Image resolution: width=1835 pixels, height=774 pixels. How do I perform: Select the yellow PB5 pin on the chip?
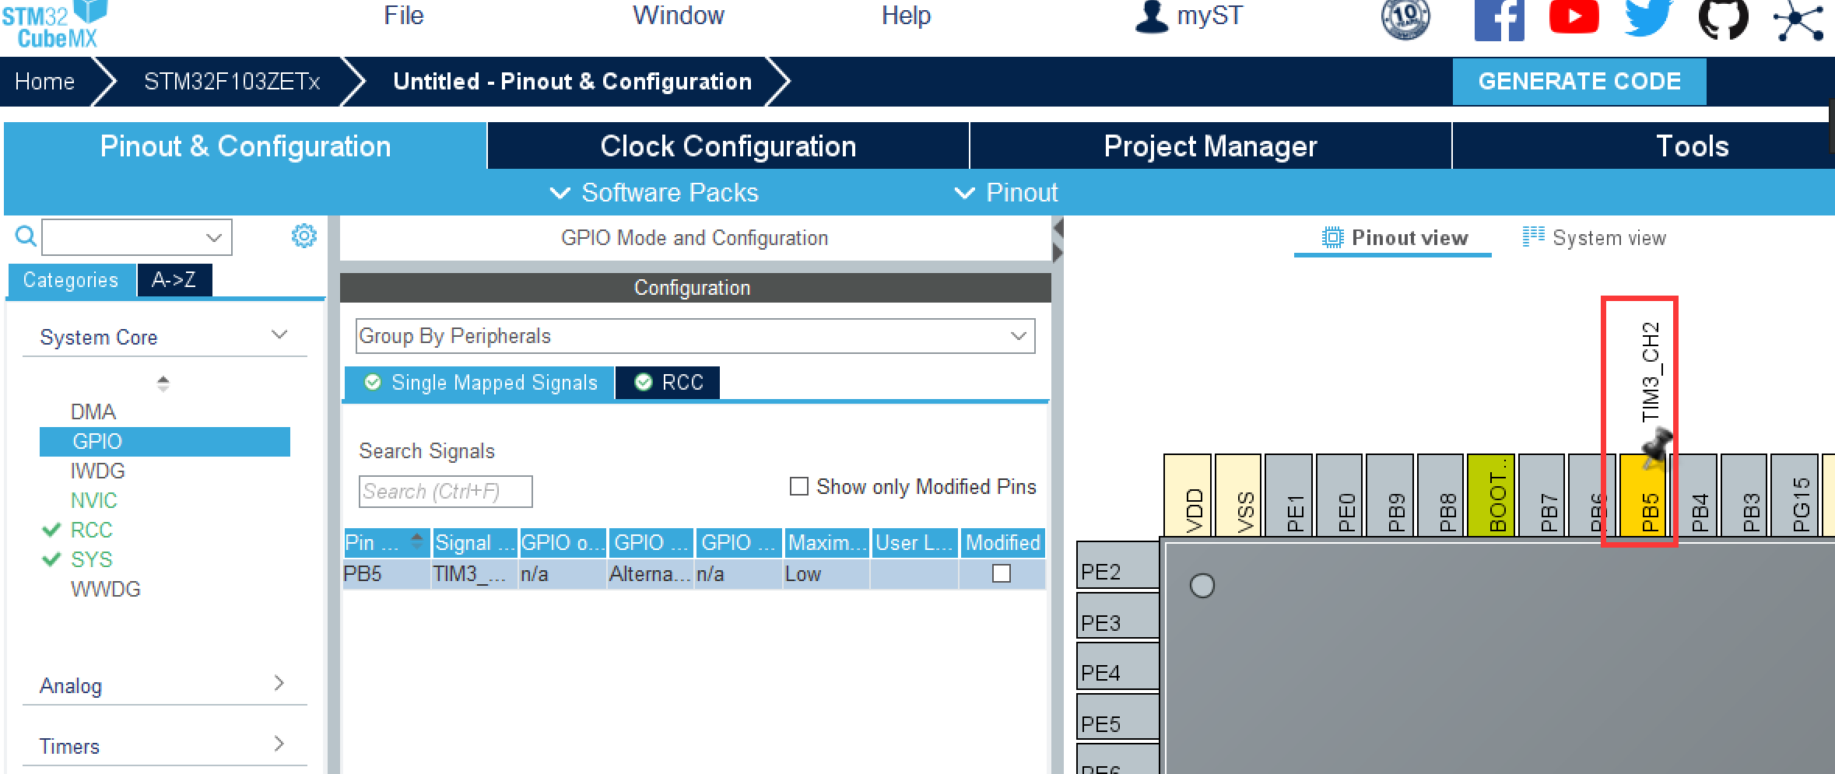coord(1644,496)
